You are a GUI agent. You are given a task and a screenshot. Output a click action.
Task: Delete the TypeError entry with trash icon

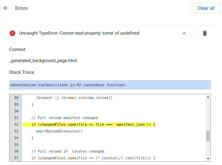point(205,33)
